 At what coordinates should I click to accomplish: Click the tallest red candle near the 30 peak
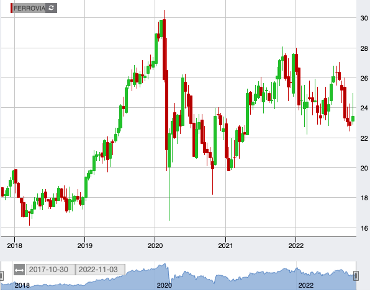165,50
